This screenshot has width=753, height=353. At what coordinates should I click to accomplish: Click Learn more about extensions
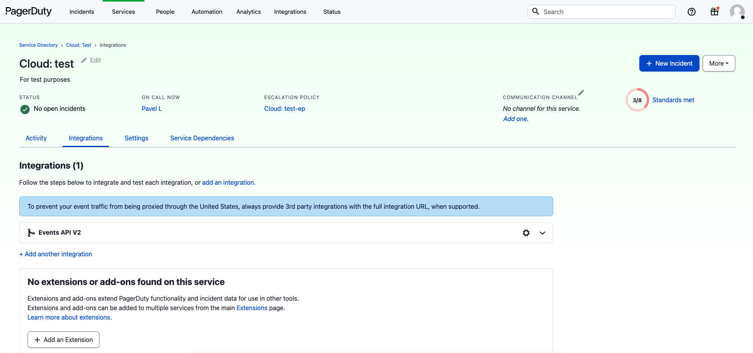70,317
